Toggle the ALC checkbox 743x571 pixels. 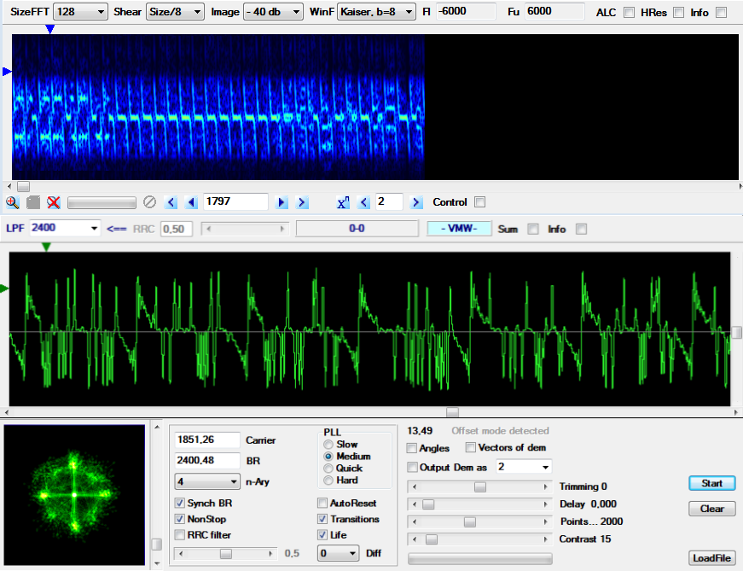tap(629, 13)
